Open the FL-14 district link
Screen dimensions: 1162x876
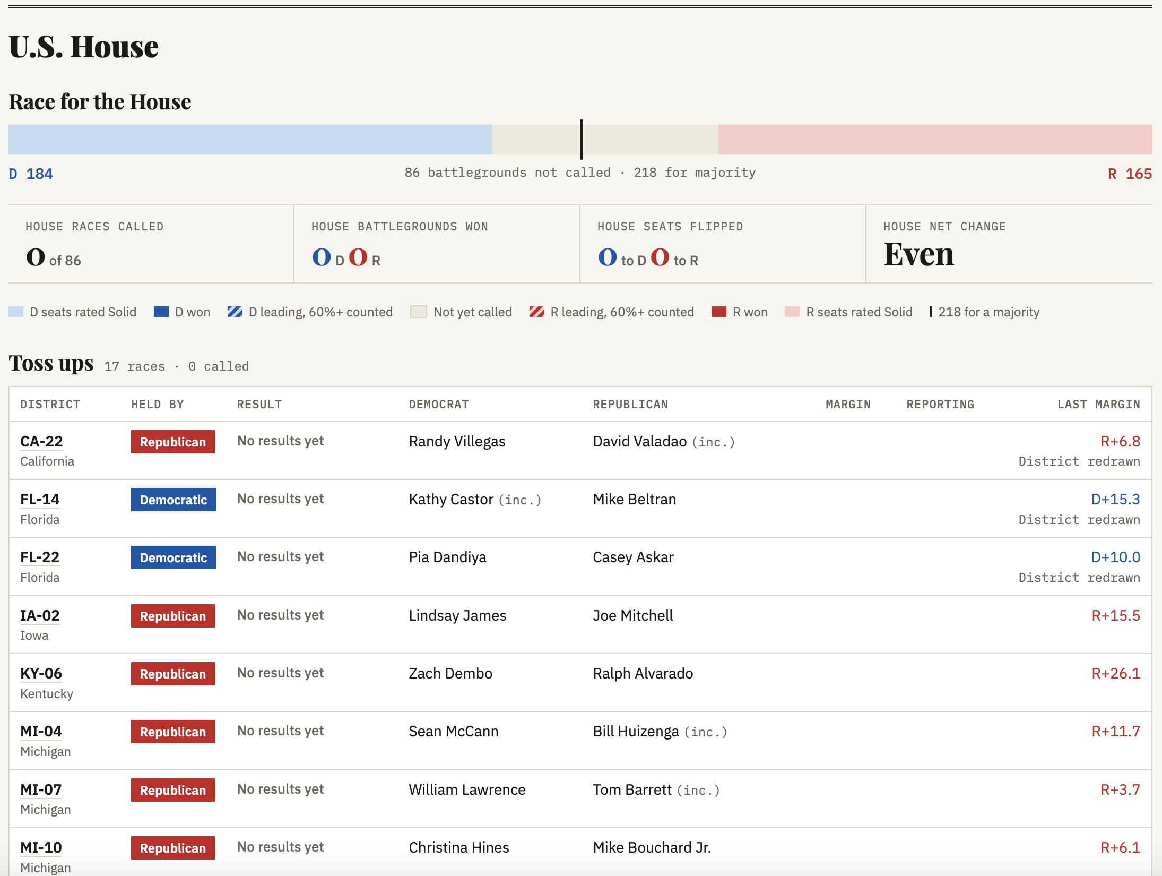[x=40, y=499]
